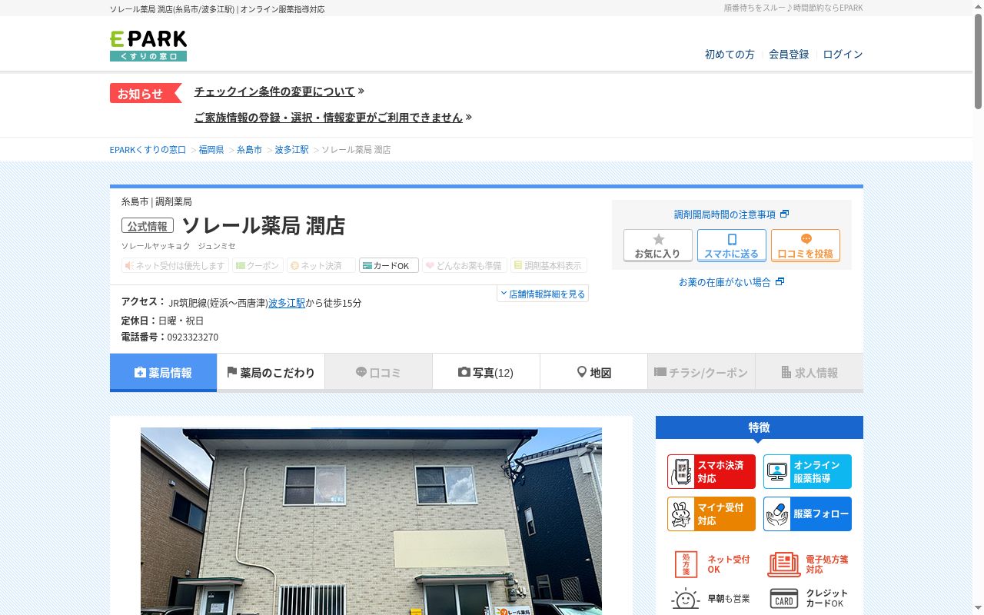Click the スマホ決済対応 feature badge
Screen dimensions: 984x615
(711, 471)
